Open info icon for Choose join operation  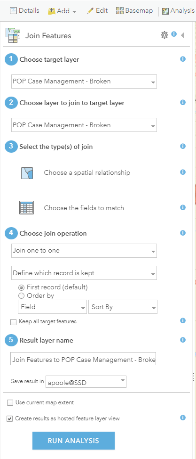pos(183,233)
